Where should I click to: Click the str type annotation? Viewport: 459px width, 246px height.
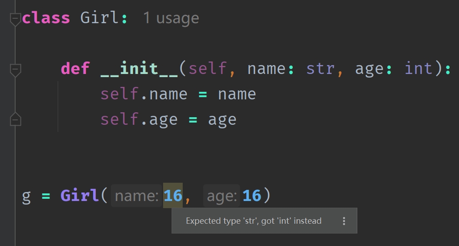tap(320, 69)
